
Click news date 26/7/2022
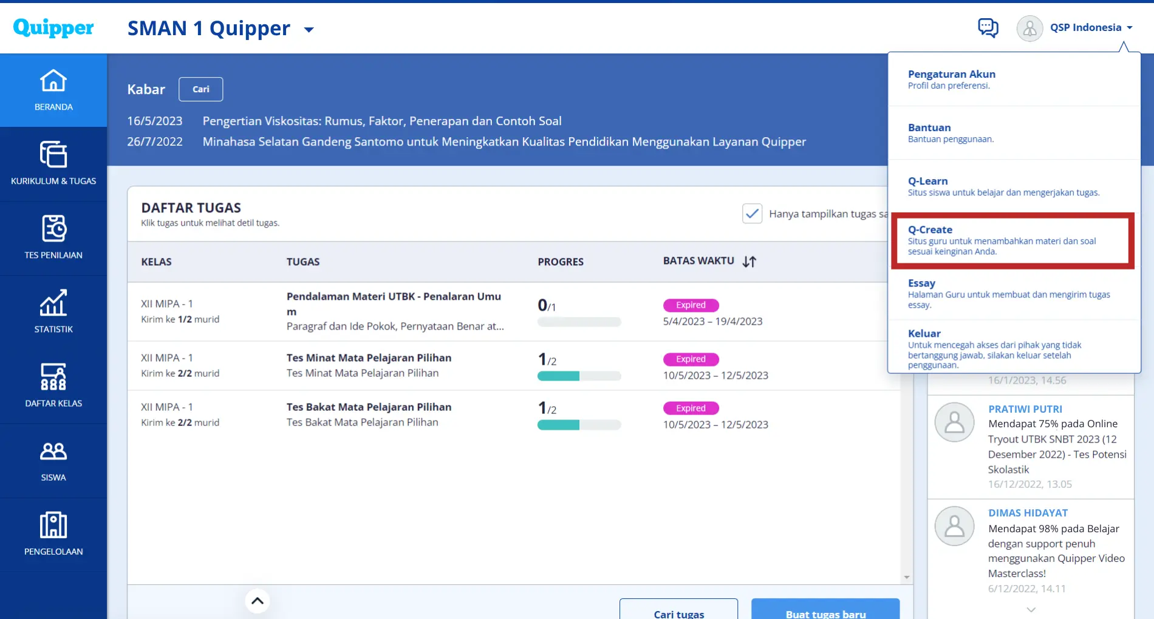154,141
